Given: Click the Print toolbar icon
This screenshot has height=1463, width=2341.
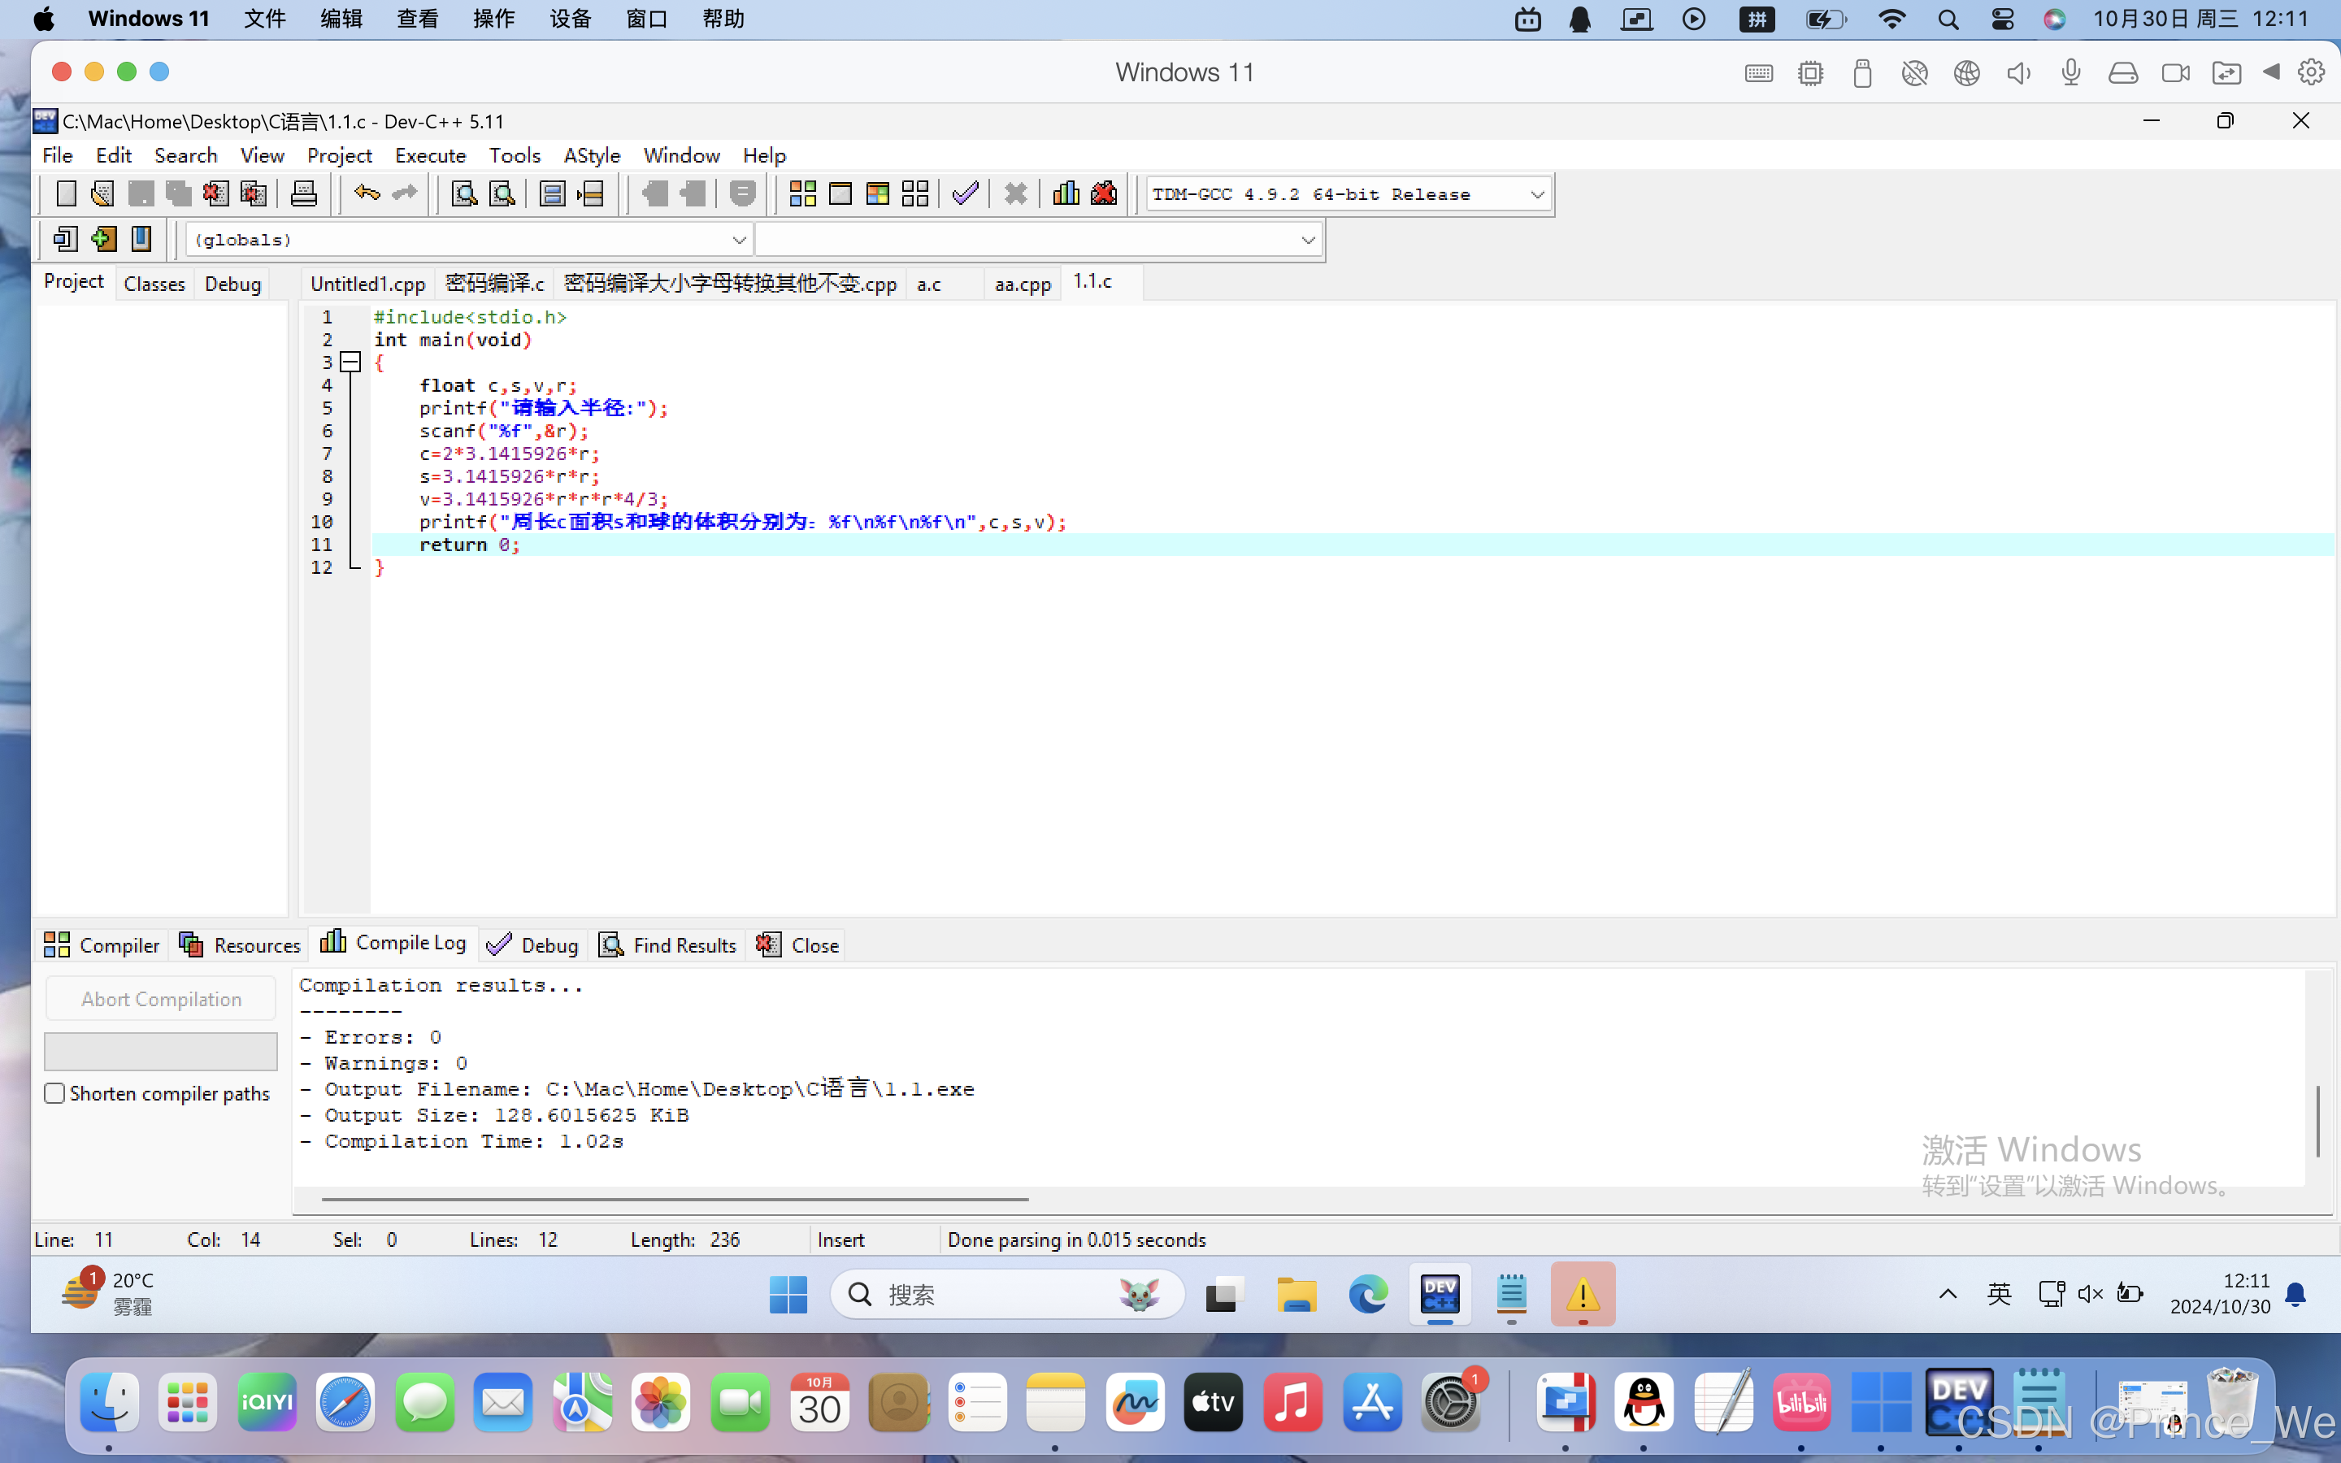Looking at the screenshot, I should (304, 193).
